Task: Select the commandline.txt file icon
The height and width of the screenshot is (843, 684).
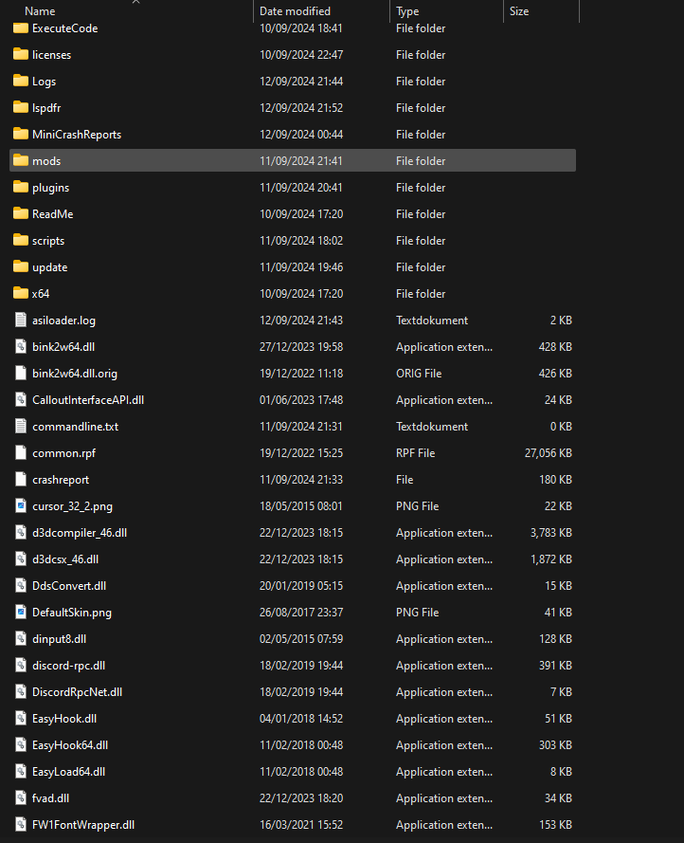Action: pyautogui.click(x=21, y=426)
